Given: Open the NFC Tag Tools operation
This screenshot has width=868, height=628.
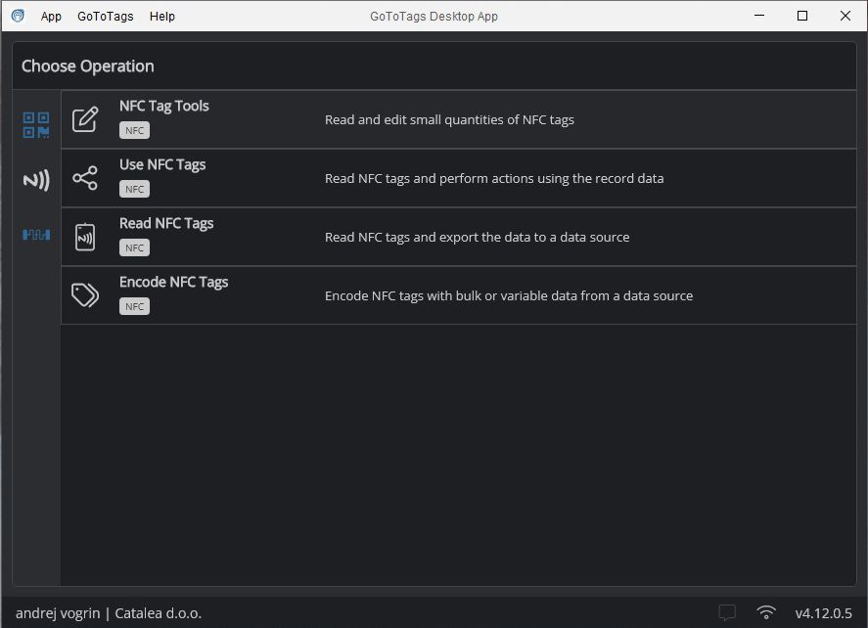Looking at the screenshot, I should tap(164, 106).
